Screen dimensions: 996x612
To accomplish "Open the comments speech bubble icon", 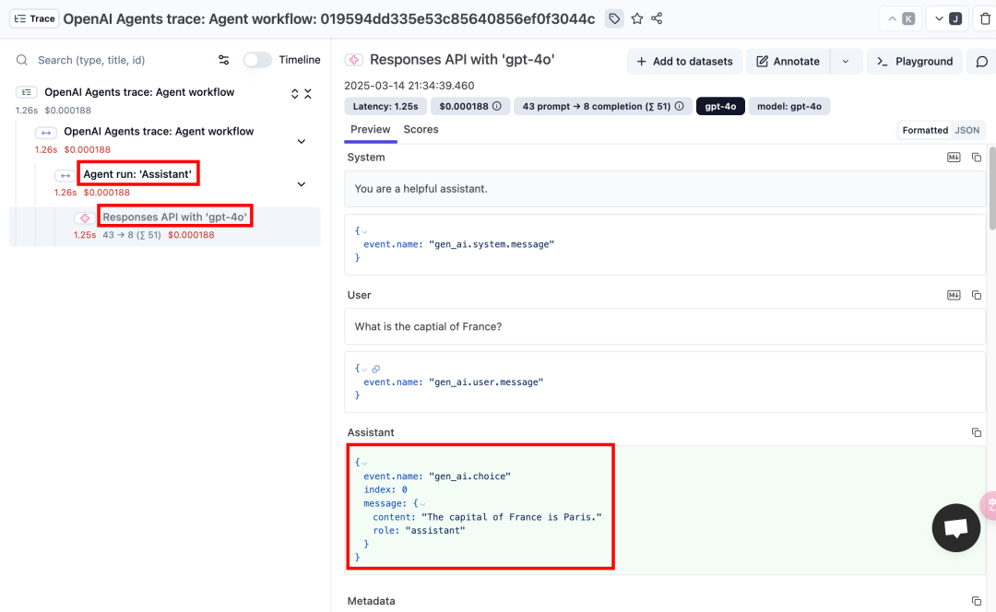I will (x=981, y=62).
